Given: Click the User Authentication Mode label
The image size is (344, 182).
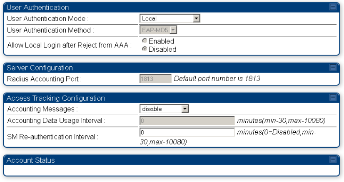Looking at the screenshot, I should coord(48,18).
